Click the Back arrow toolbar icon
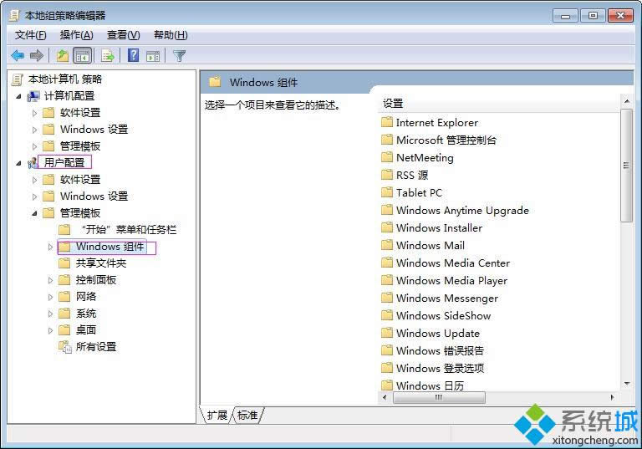This screenshot has width=642, height=449. 18,55
